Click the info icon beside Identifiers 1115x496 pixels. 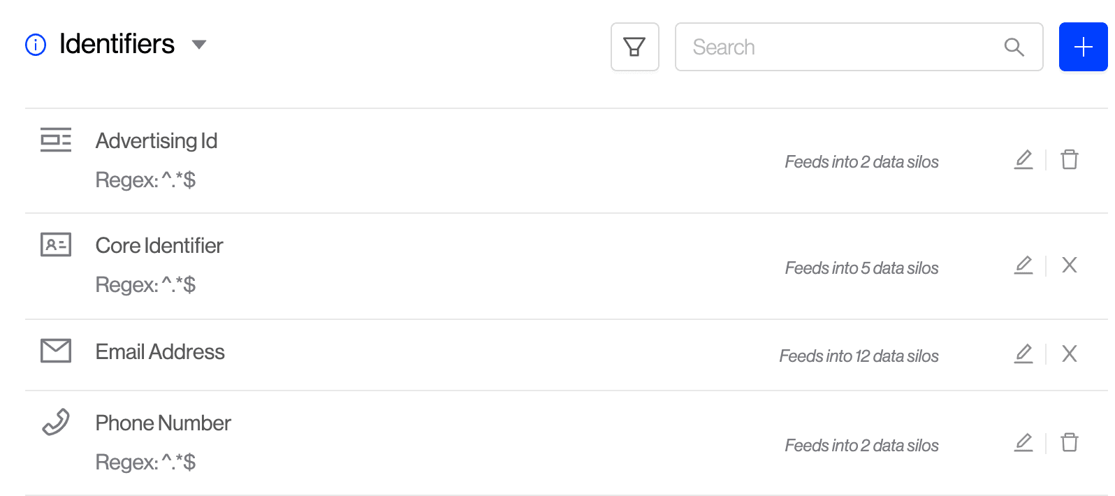coord(36,45)
